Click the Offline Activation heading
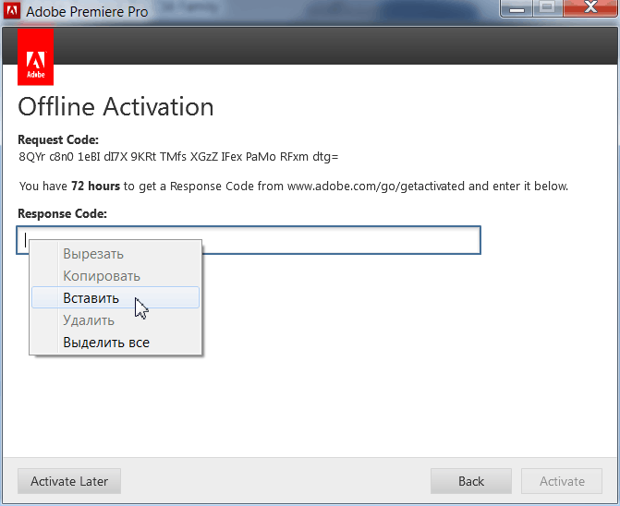The image size is (620, 506). (115, 107)
